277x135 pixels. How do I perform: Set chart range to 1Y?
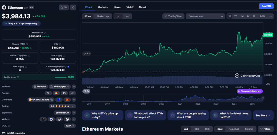pos(248,16)
